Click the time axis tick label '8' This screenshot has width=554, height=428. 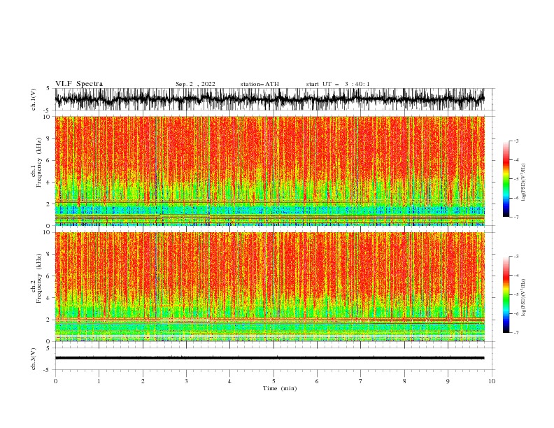[404, 381]
